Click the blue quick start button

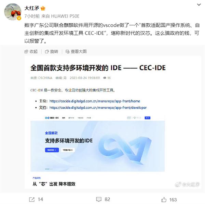click(52, 150)
